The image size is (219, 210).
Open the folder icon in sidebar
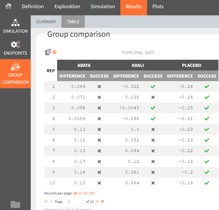click(x=15, y=204)
